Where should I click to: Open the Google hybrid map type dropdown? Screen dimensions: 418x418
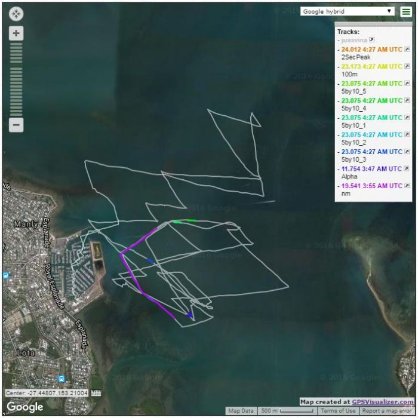[x=348, y=11]
